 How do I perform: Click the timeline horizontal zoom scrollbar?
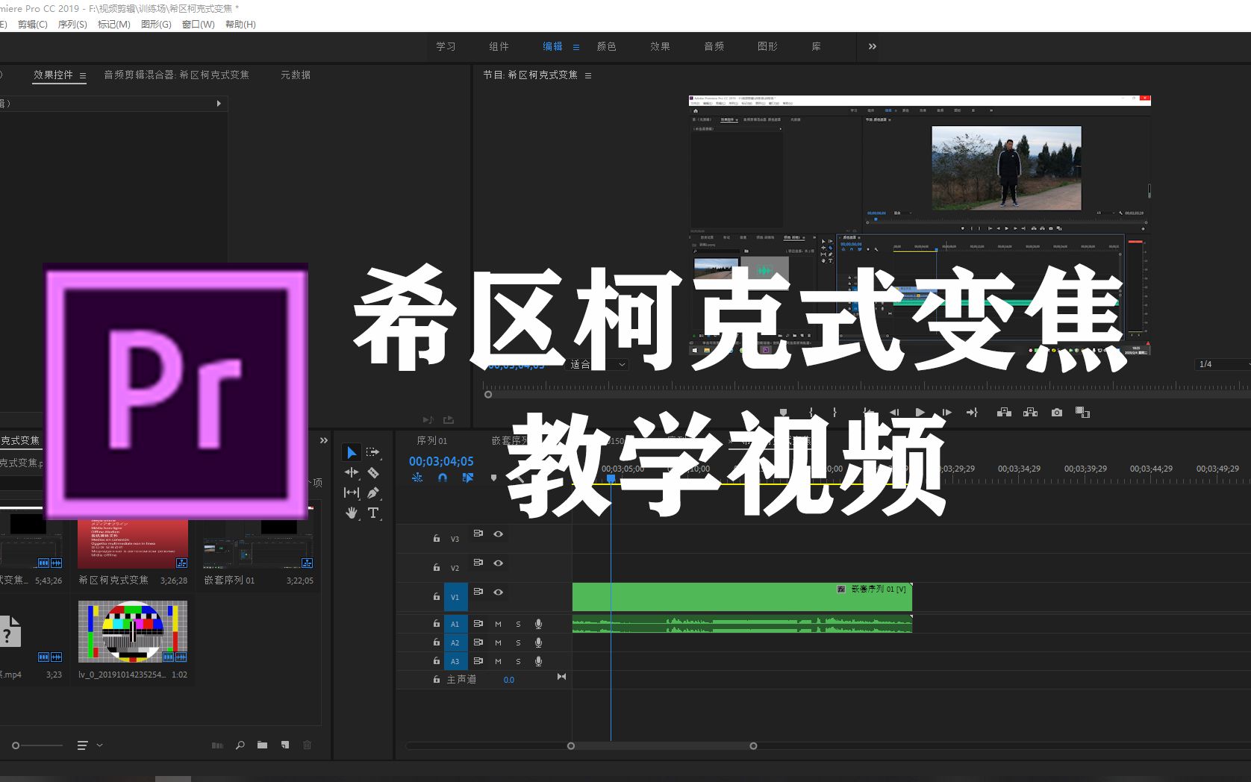pos(662,745)
